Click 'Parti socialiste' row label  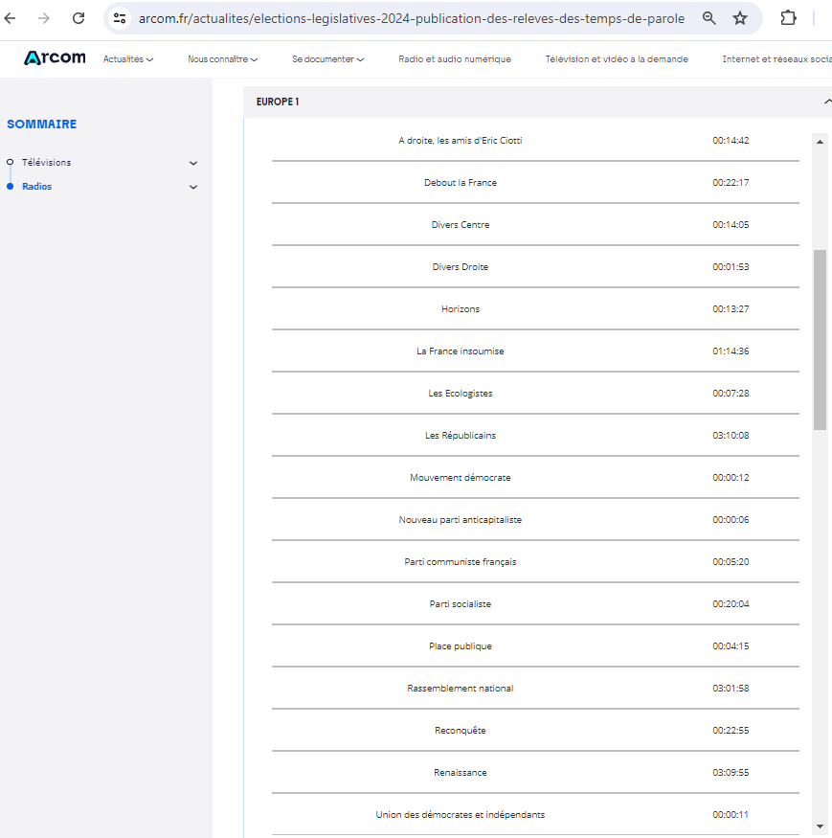click(x=461, y=604)
